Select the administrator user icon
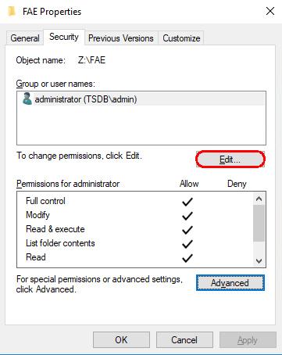 pyautogui.click(x=27, y=99)
